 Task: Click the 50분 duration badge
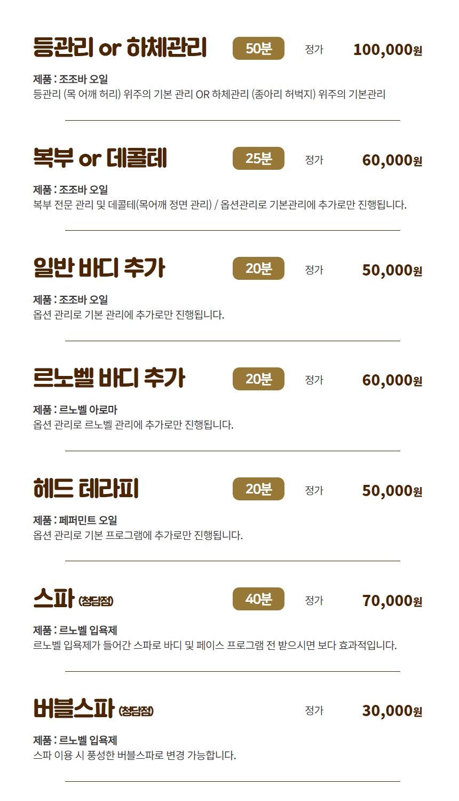(x=258, y=49)
